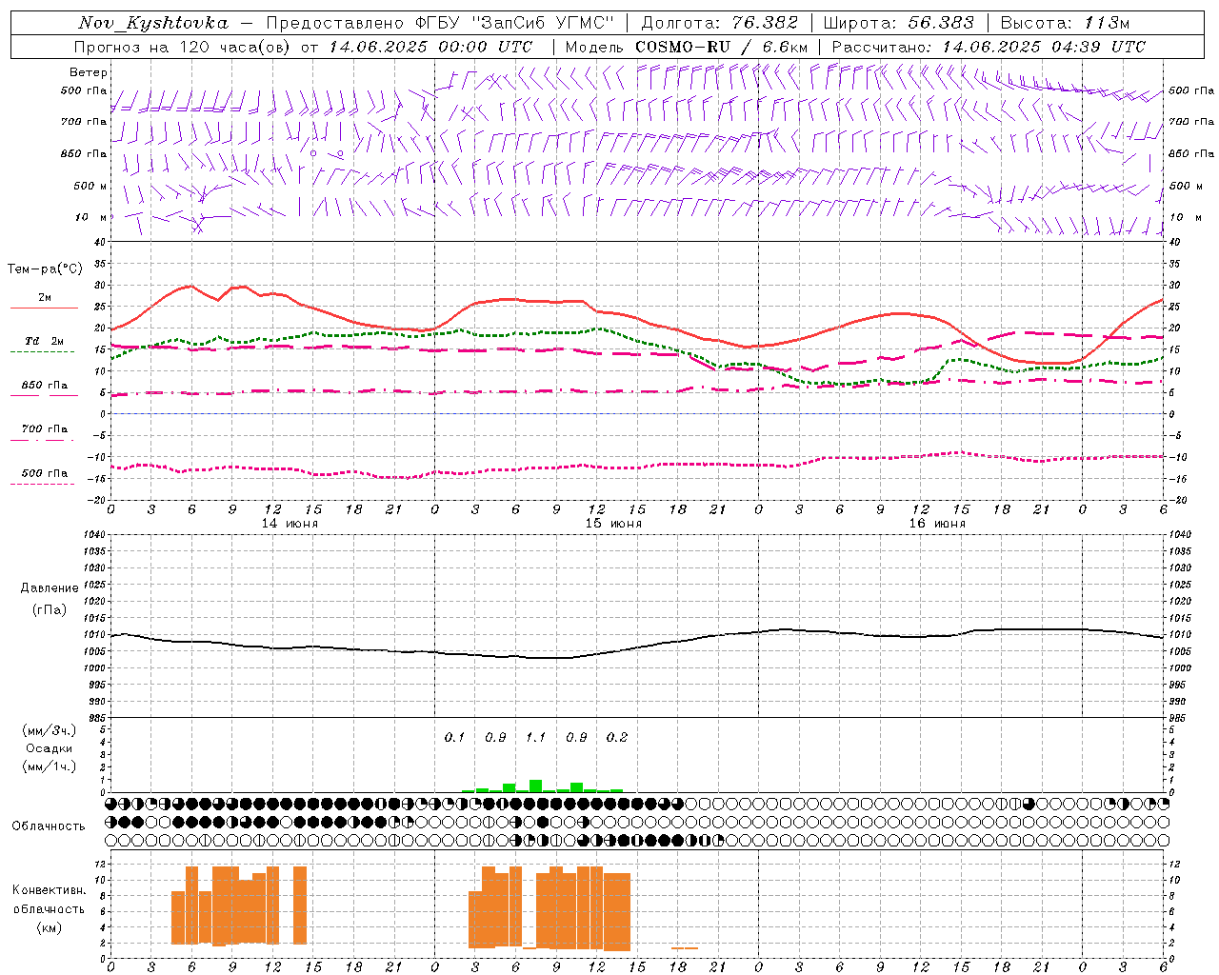
Task: Click the '1.1' precipitation amount value
Action: (x=536, y=738)
